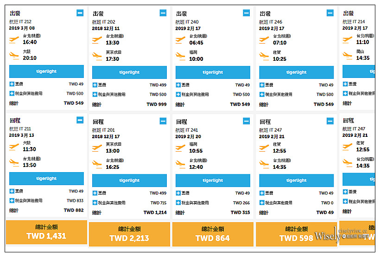
Task: Collapse the IT 211 return card
Action: [x=80, y=120]
